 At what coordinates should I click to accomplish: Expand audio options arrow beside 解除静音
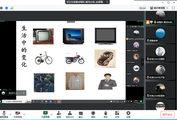pos(11,115)
